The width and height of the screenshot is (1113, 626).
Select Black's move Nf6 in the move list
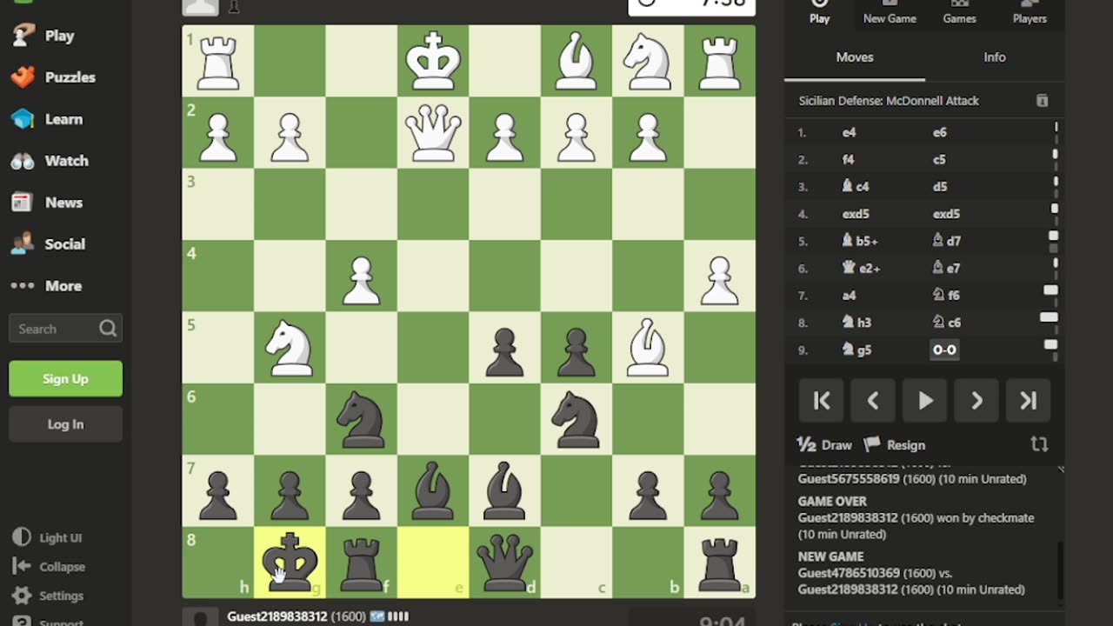(x=946, y=296)
